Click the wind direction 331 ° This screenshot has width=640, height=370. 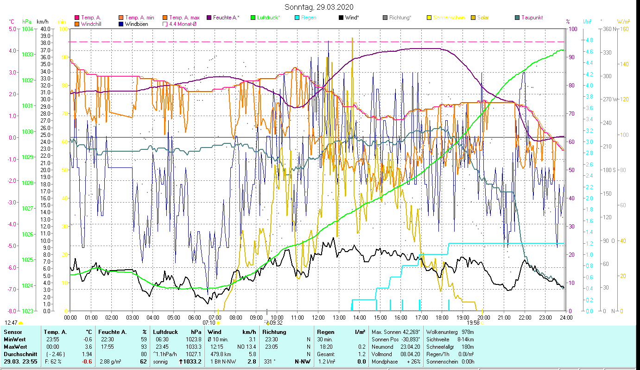point(269,362)
